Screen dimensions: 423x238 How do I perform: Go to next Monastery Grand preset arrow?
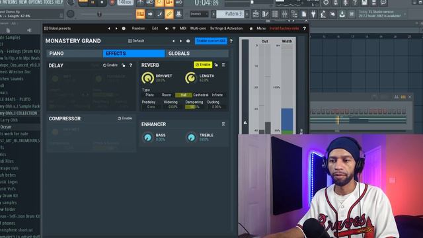(180, 41)
